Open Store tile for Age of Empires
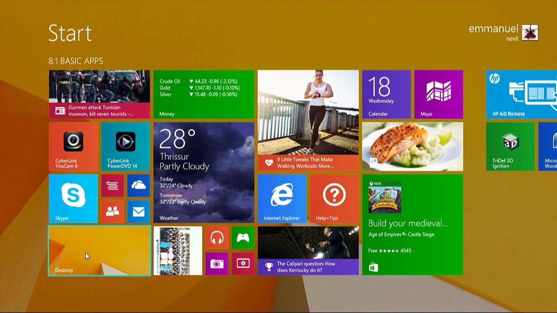Screen dimensions: 557x313 click(413, 225)
